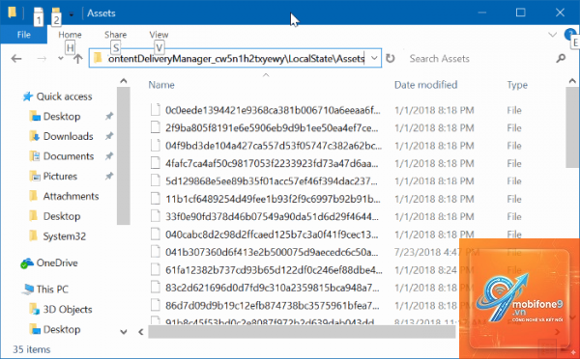580x359 pixels.
Task: Open pinned Desktop under Quick access
Action: point(62,117)
